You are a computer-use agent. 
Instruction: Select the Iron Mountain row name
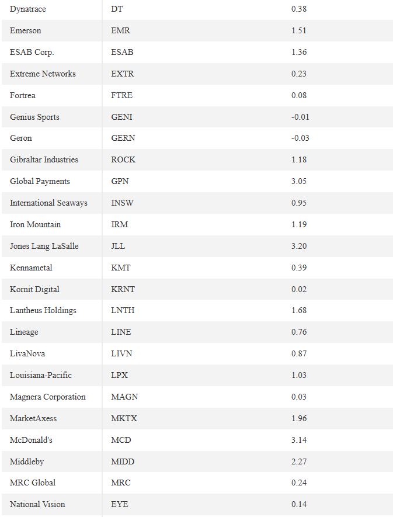[35, 224]
